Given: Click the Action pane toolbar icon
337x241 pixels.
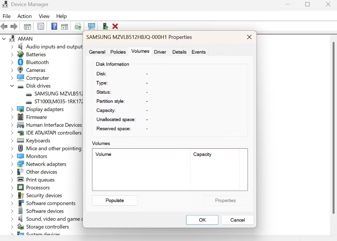Looking at the screenshot, I should 65,27.
